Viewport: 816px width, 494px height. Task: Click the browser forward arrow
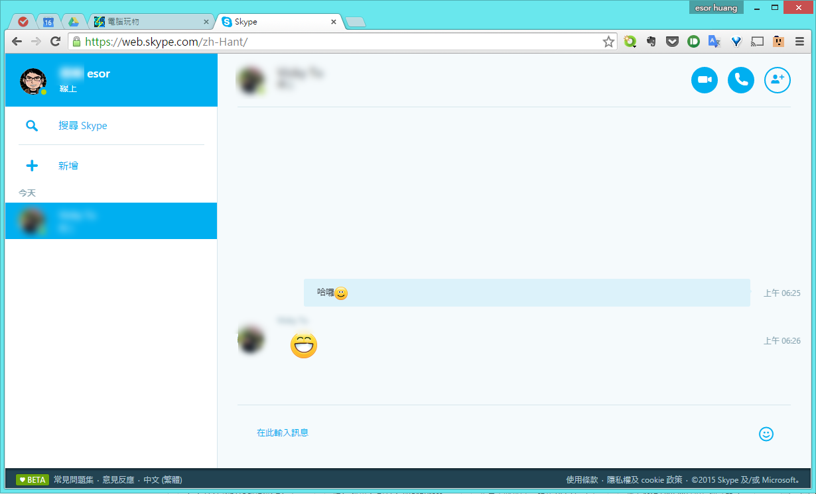click(36, 41)
